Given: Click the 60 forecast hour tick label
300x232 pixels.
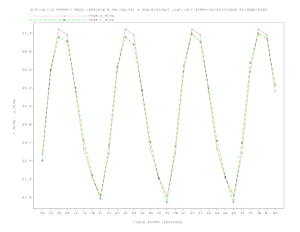Looking at the screenshot, I should point(209,213).
